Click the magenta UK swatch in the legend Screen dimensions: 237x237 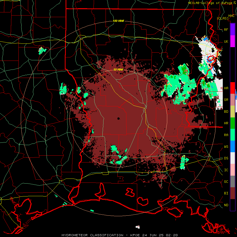coord(233,41)
